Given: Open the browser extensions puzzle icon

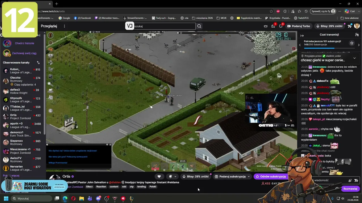Looking at the screenshot, I should [x=285, y=11].
